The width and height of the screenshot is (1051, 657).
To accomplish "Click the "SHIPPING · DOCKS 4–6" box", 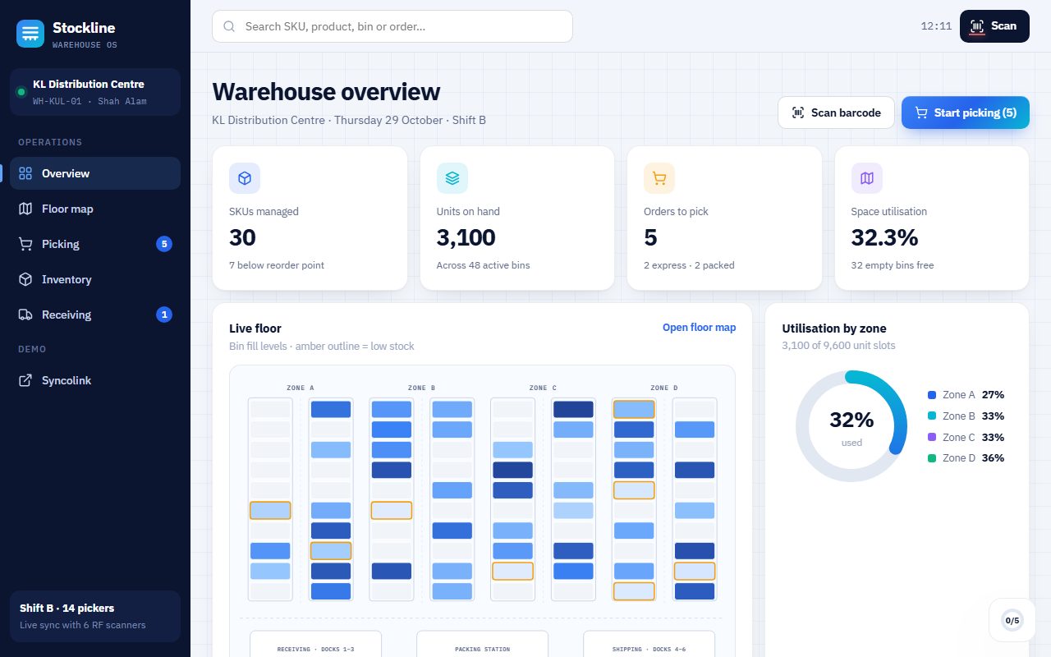I will pyautogui.click(x=649, y=644).
